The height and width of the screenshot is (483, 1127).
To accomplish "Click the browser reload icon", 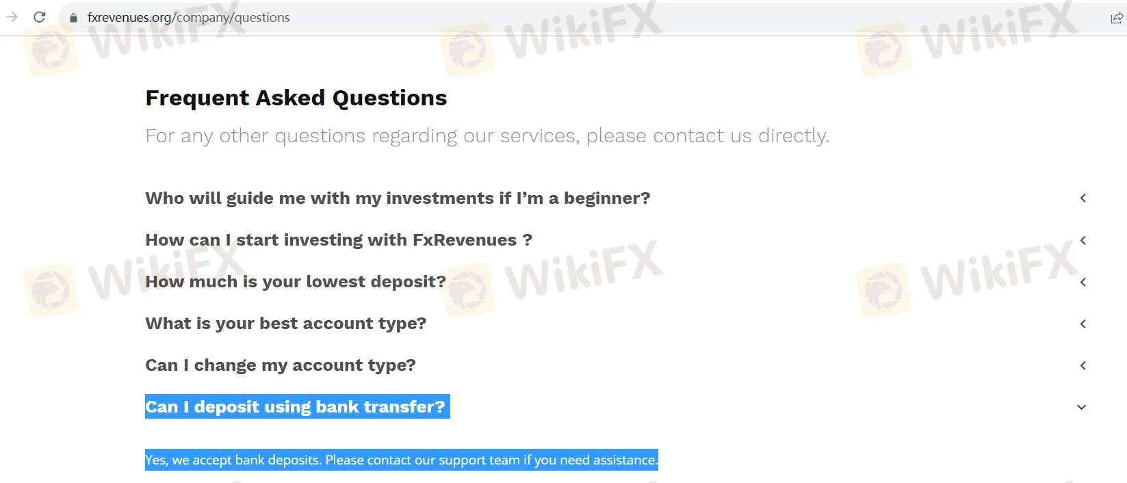I will (x=39, y=17).
